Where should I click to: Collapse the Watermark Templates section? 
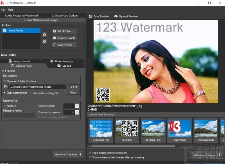pyautogui.click(x=89, y=115)
